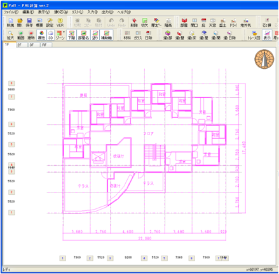Click the 選:壁 select wall icon
Viewport: 279px width, 274px height.
(x=180, y=35)
